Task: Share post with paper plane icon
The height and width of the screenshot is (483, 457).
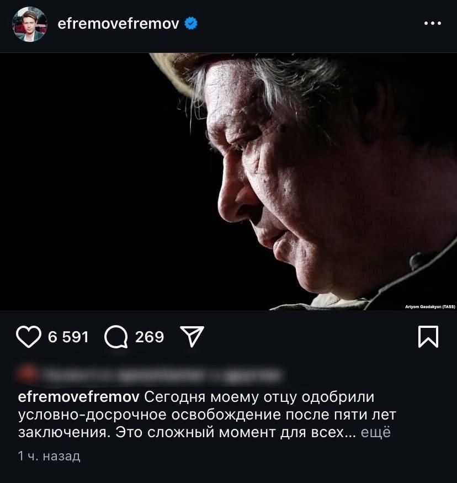Action: pos(192,336)
